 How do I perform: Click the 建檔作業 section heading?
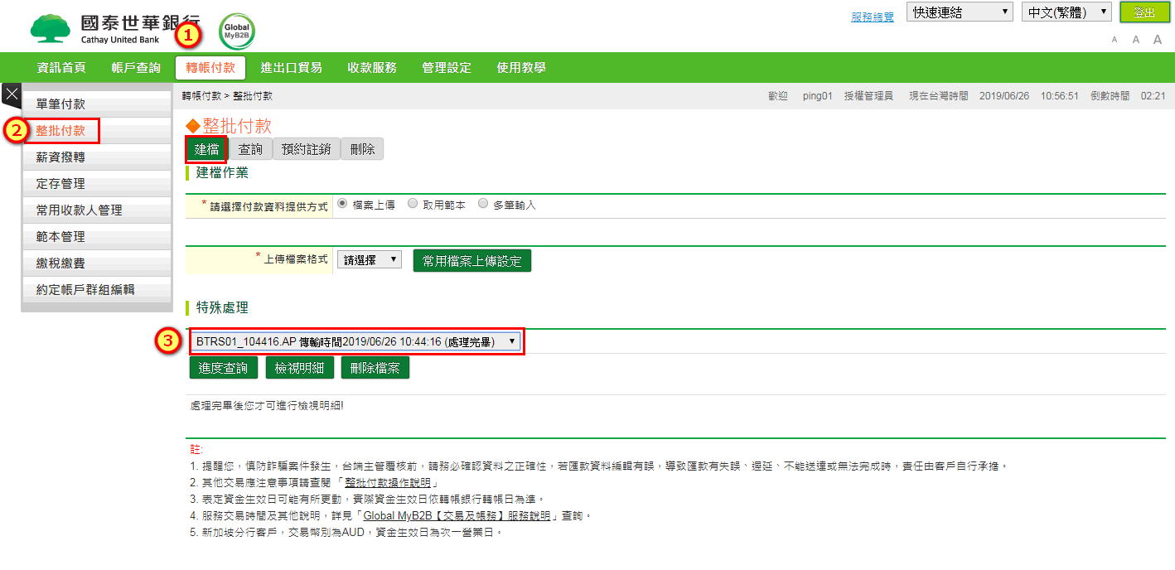point(222,172)
